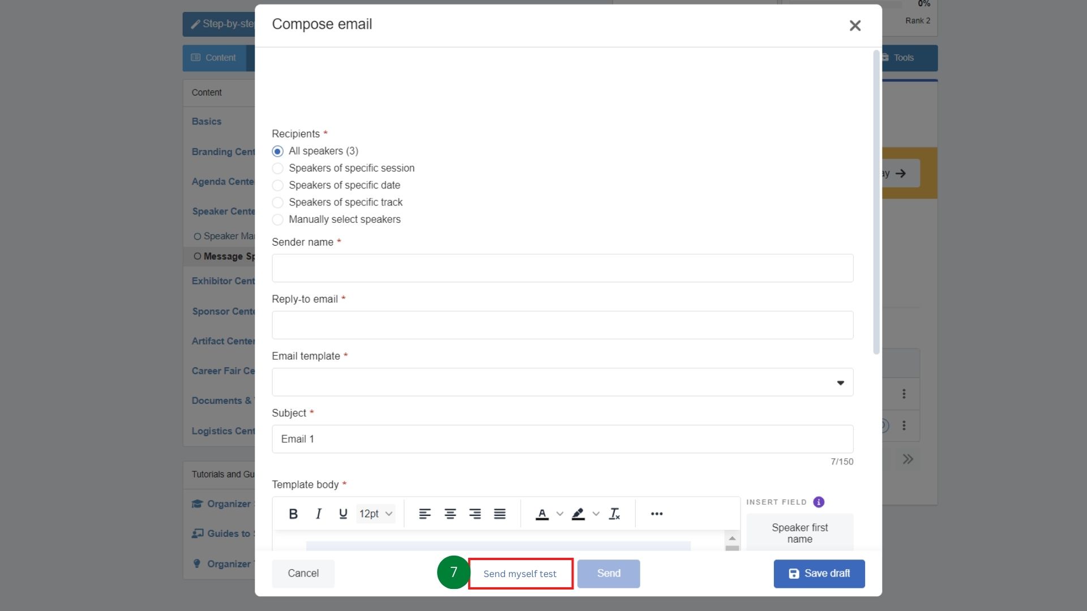This screenshot has height=611, width=1087.
Task: Expand the text color dropdown arrow
Action: pos(560,514)
